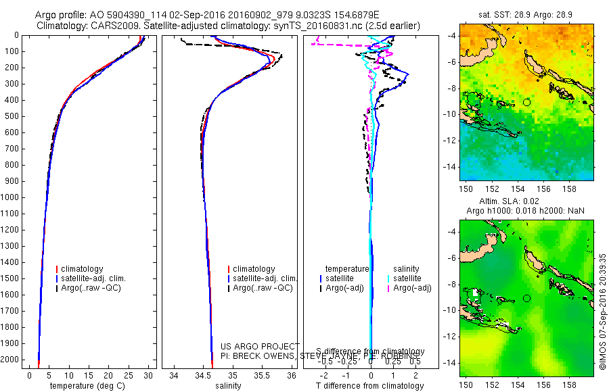Viewport: 609px width, 392px height.
Task: Click the Altim. SLA: 0.02 label
Action: point(509,201)
